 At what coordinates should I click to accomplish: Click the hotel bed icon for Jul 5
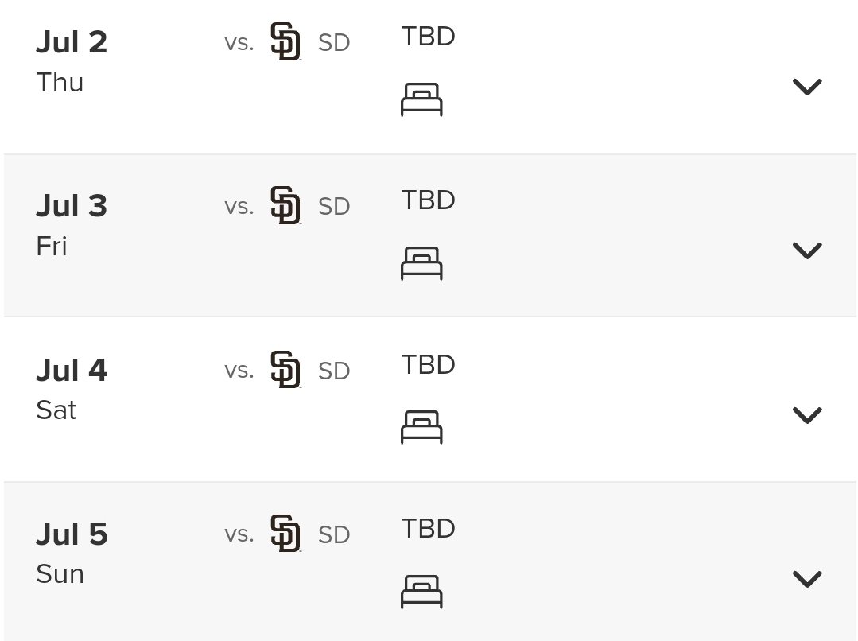point(421,591)
